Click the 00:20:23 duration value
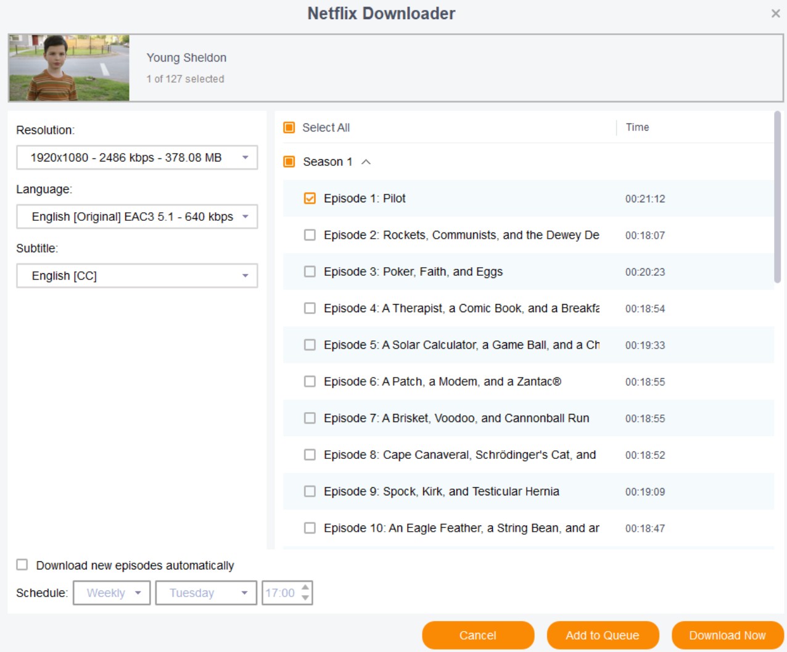Image resolution: width=787 pixels, height=652 pixels. click(x=645, y=272)
